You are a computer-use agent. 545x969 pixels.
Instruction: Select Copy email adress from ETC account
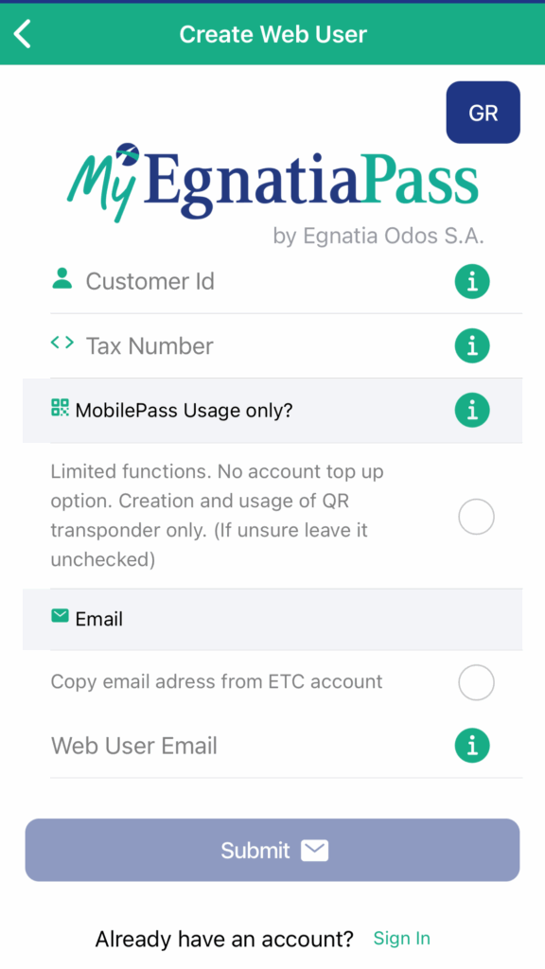tap(477, 682)
